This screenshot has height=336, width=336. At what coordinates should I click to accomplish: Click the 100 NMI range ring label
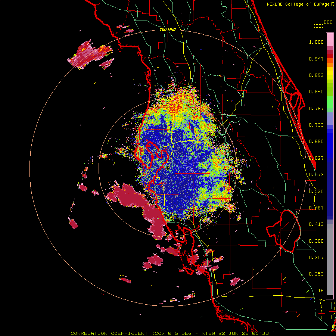click(x=168, y=29)
